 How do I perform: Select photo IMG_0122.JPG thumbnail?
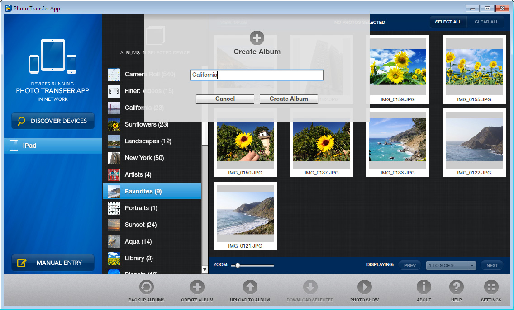tap(474, 143)
